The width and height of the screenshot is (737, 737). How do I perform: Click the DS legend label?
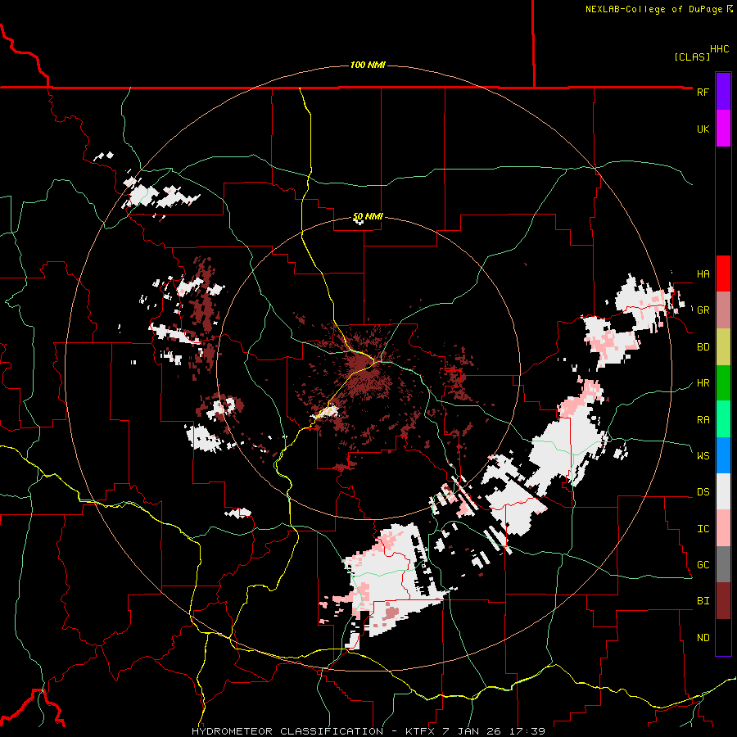703,492
